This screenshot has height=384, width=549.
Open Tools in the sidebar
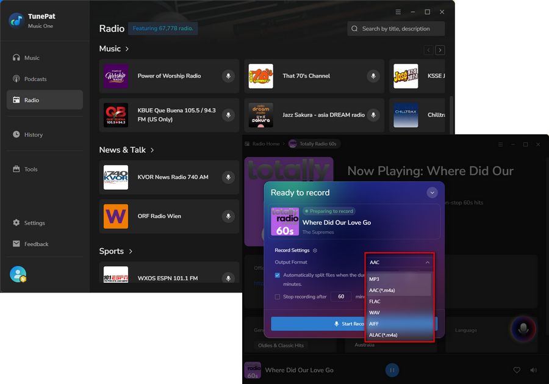coord(45,169)
